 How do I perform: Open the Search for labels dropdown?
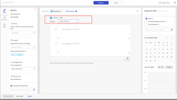23,47
